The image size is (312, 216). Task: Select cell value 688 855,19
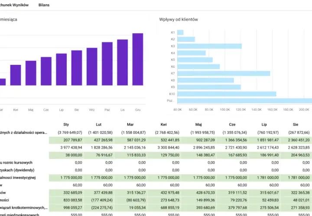(x=170, y=208)
